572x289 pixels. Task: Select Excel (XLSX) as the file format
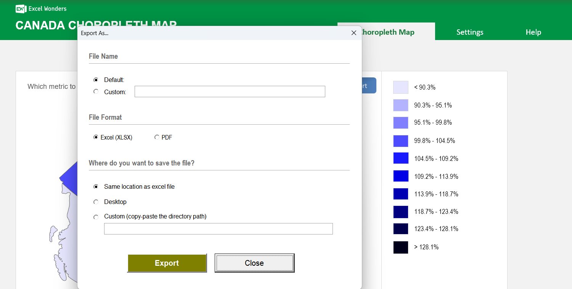[96, 137]
